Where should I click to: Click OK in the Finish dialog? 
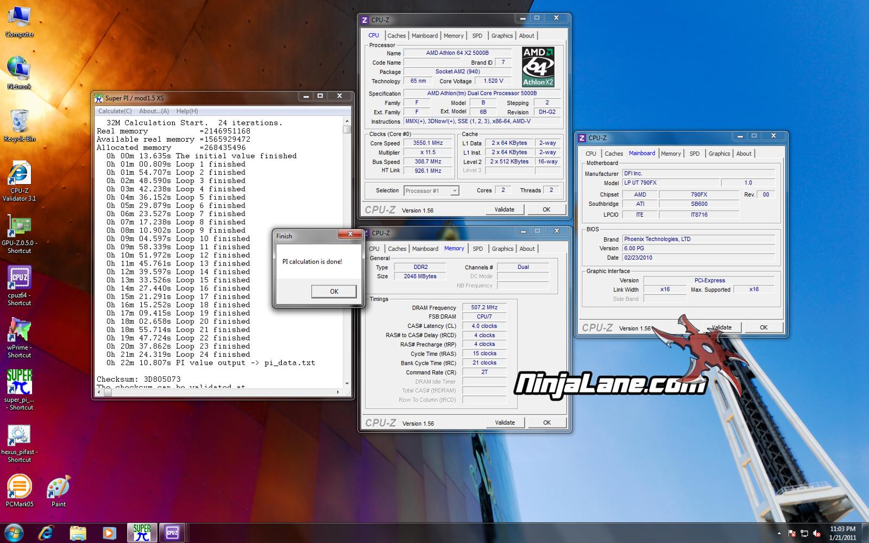click(334, 292)
